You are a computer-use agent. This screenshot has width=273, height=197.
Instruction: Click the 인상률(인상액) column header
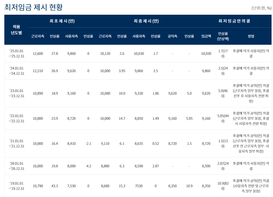(x=223, y=36)
